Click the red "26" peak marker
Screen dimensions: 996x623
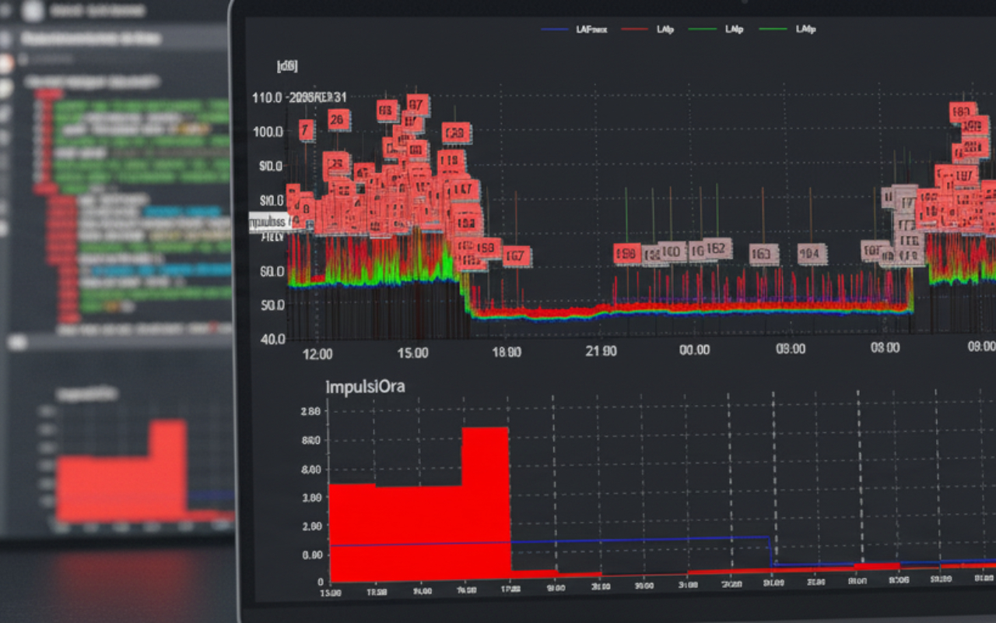click(338, 119)
